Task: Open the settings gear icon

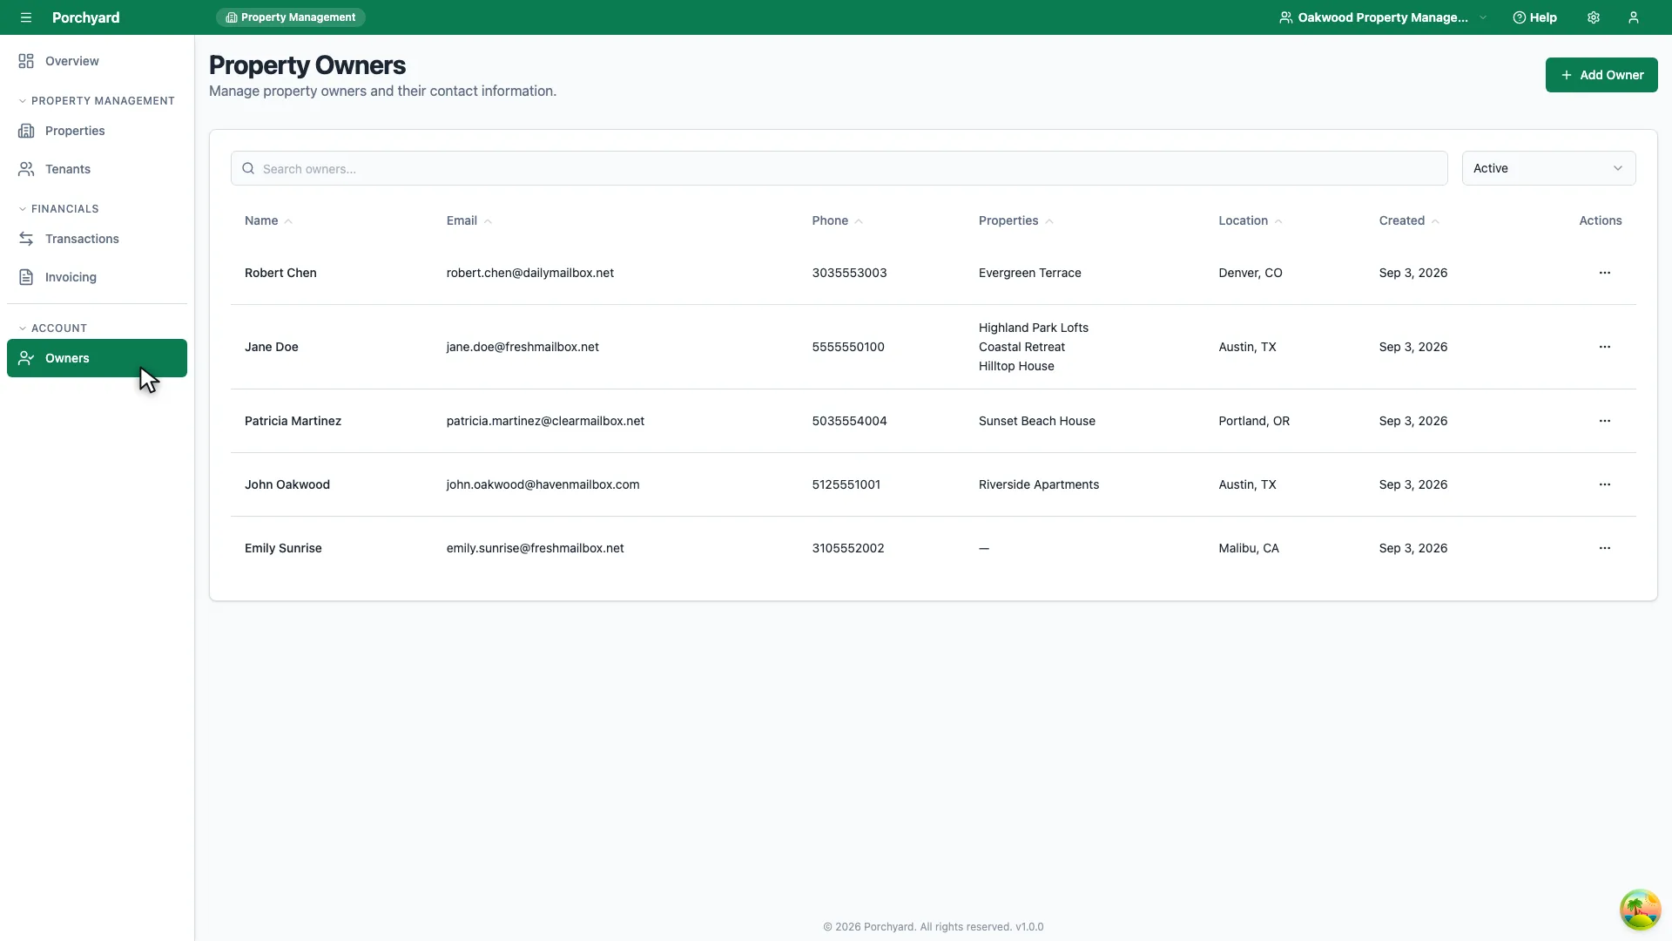Action: click(x=1594, y=17)
